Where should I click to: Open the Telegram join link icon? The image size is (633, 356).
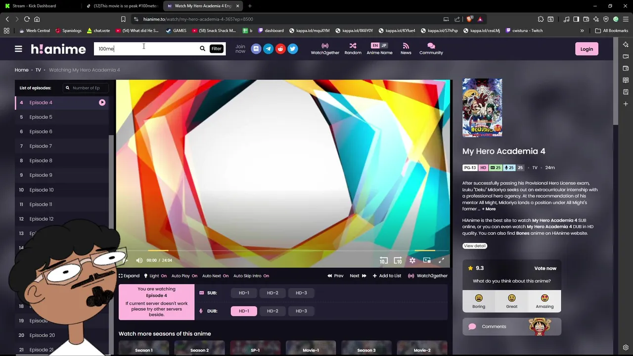[x=268, y=48]
